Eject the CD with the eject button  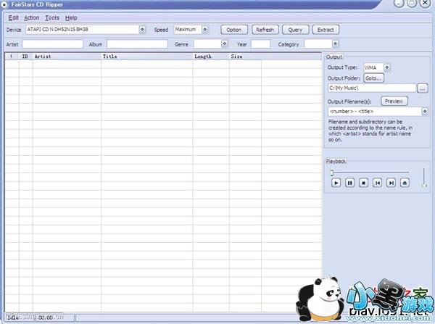[x=405, y=183]
